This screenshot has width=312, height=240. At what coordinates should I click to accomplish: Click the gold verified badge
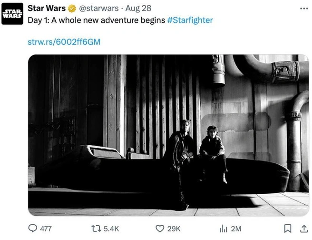click(x=72, y=9)
